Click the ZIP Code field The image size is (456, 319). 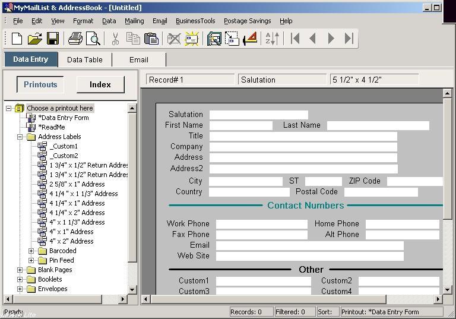pos(415,181)
